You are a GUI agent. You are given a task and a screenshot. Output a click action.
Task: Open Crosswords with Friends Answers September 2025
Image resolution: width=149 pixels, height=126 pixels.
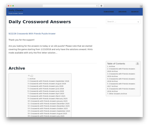click(49, 111)
